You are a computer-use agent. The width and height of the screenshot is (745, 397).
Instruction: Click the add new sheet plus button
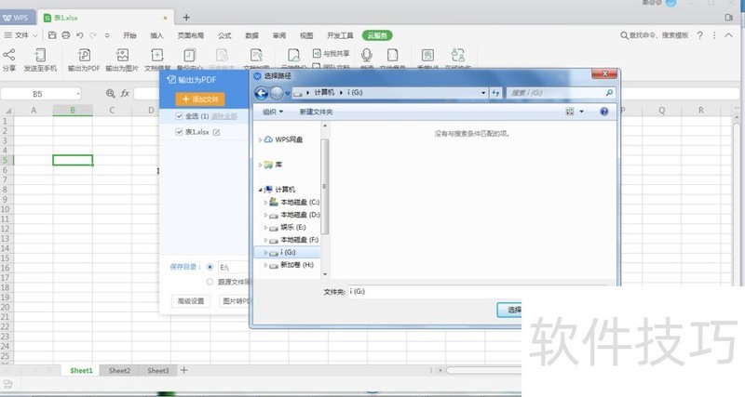click(183, 370)
